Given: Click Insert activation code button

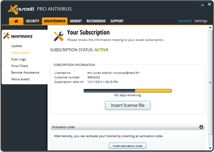Looking at the screenshot, I should click(127, 146).
